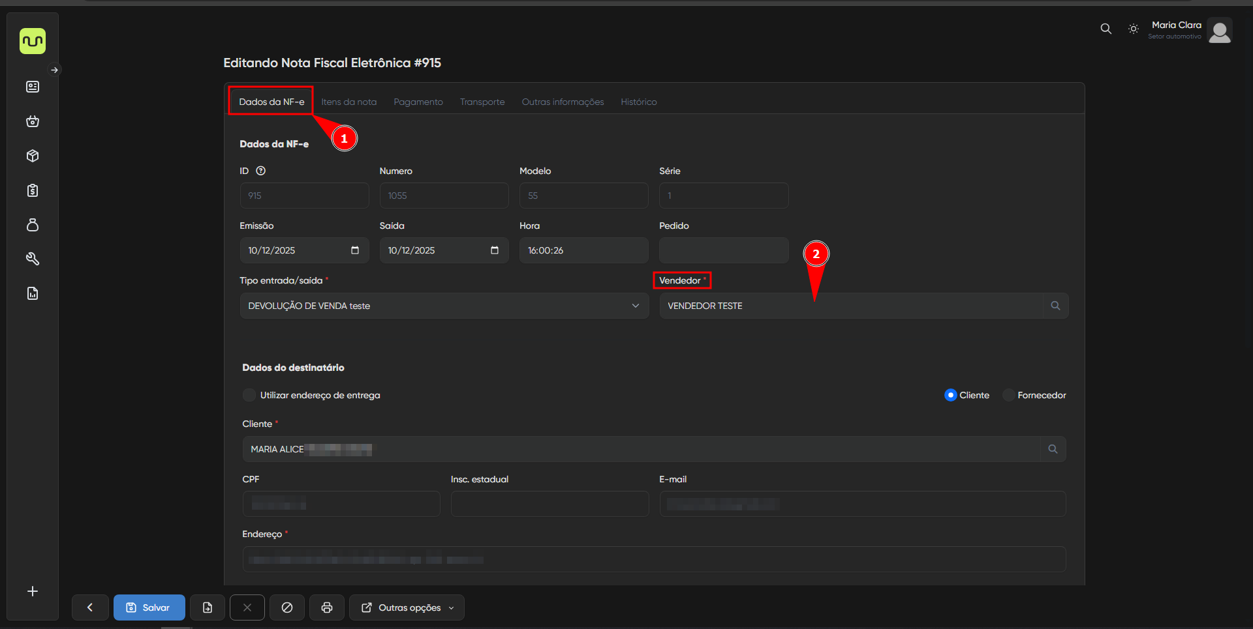1253x629 pixels.
Task: Open the Tipo entrada/saída dropdown
Action: (444, 306)
